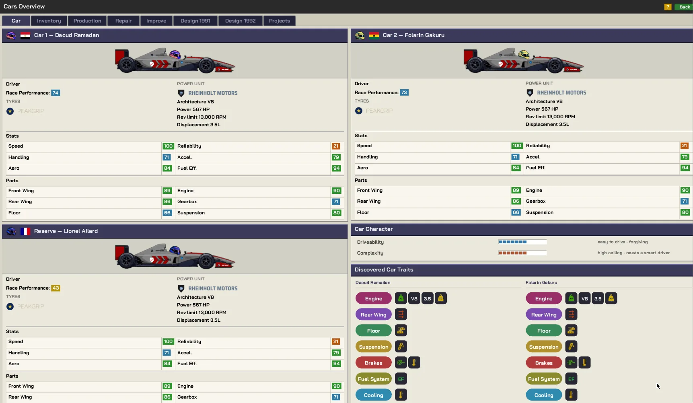Viewport: 693px width, 403px height.
Task: Switch to the Inventory tab
Action: tap(49, 21)
